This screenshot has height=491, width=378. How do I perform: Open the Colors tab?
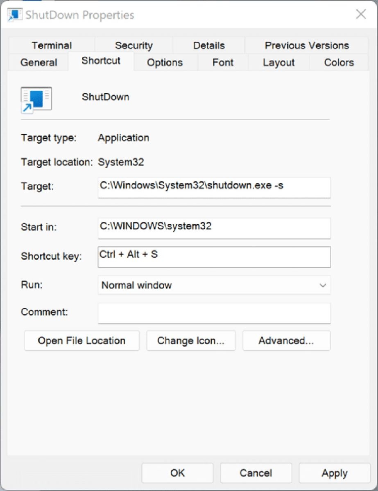coord(339,62)
